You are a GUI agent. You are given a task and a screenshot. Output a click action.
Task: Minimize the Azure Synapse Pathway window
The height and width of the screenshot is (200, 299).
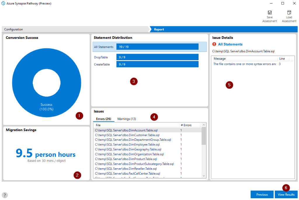coord(271,4)
